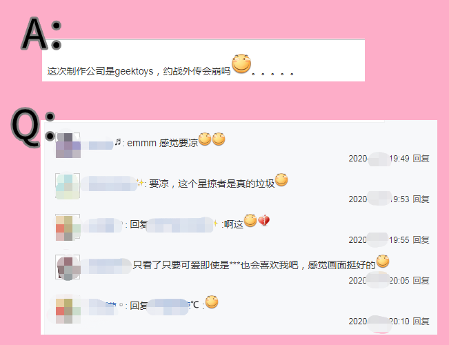
Task: Click the smiley emoji beside 啊这
Action: tap(250, 220)
